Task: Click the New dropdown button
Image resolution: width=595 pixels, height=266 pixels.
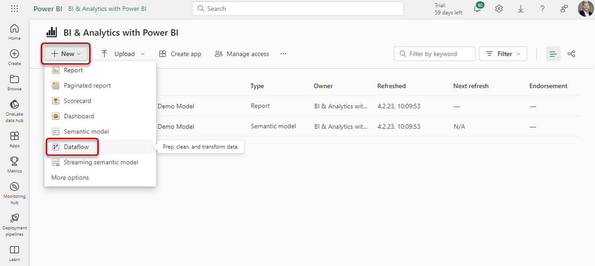Action: point(66,54)
